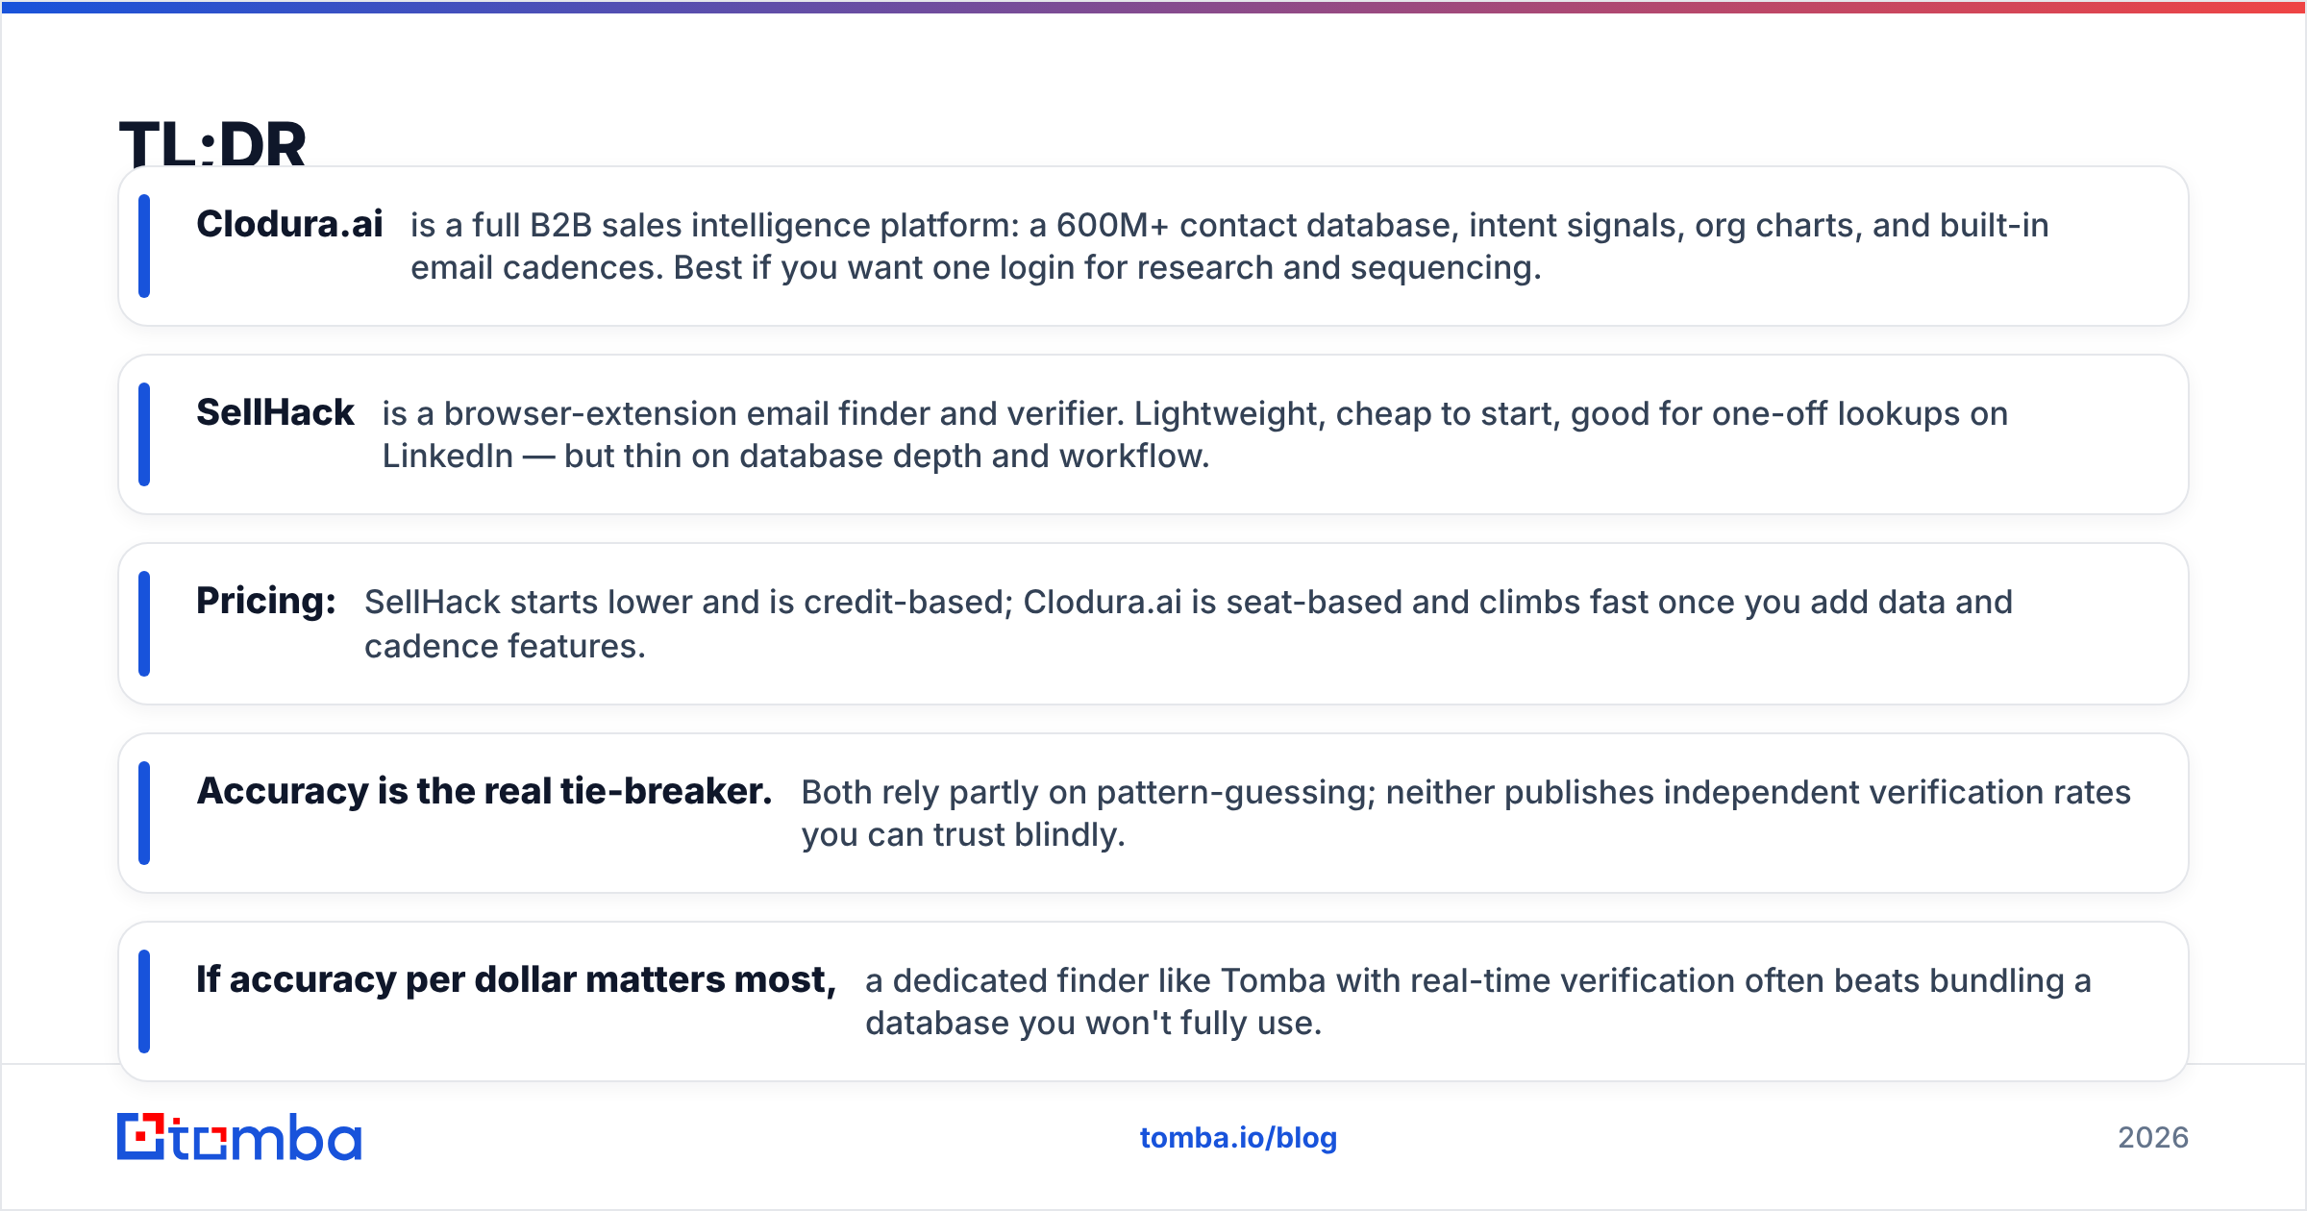Click the credit-based pricing description text
Image resolution: width=2307 pixels, height=1211 pixels.
coord(1188,624)
